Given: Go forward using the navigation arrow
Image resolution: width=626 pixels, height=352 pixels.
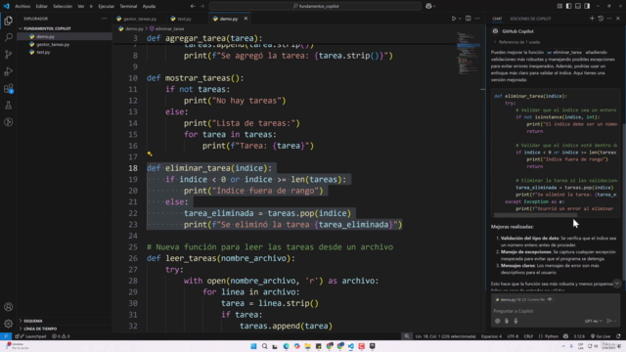Looking at the screenshot, I should [x=202, y=6].
